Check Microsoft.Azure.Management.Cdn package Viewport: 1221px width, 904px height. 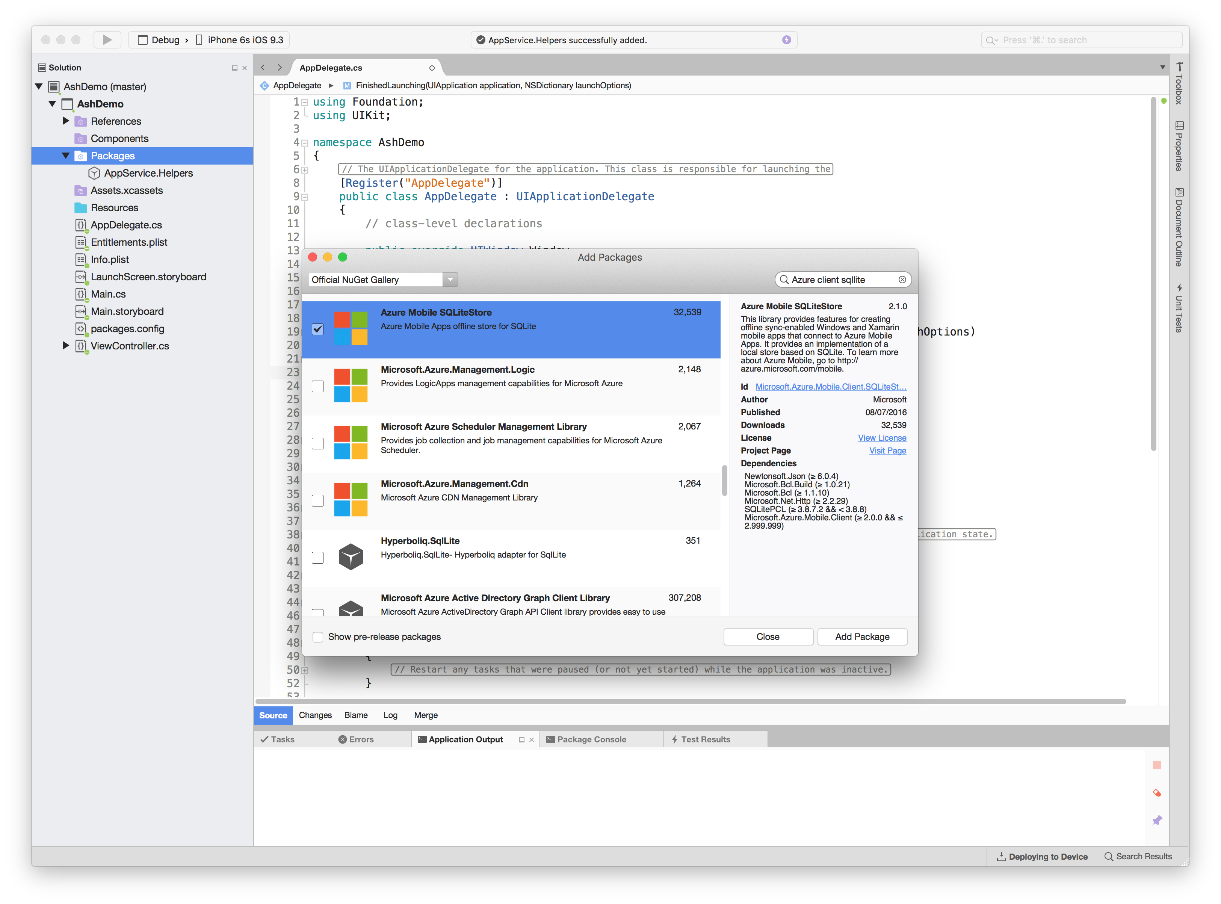coord(318,501)
